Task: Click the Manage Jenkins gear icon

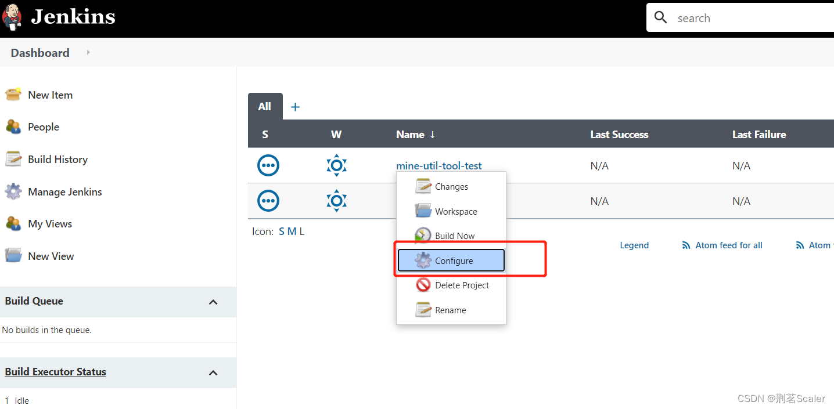Action: click(x=13, y=191)
